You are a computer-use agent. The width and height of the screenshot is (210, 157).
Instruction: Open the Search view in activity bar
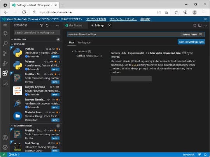[x=5, y=43]
